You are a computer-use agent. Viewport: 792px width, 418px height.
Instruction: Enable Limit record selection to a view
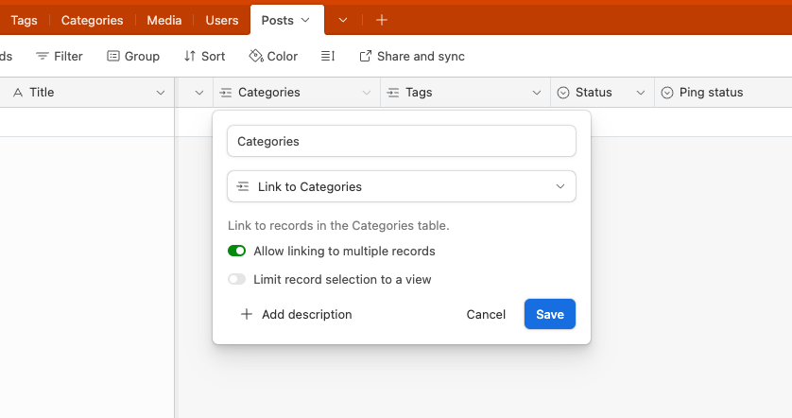click(236, 280)
